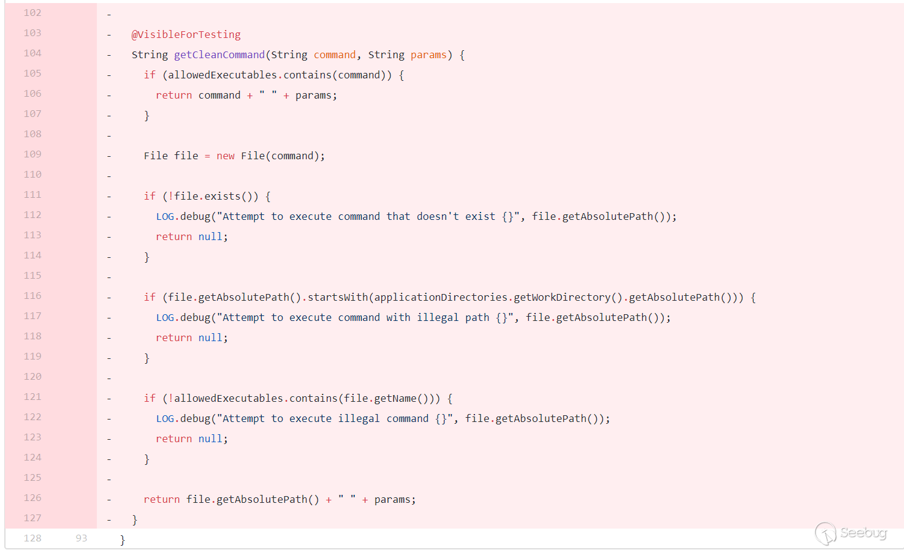Click the "illegal command" log statement

click(383, 419)
